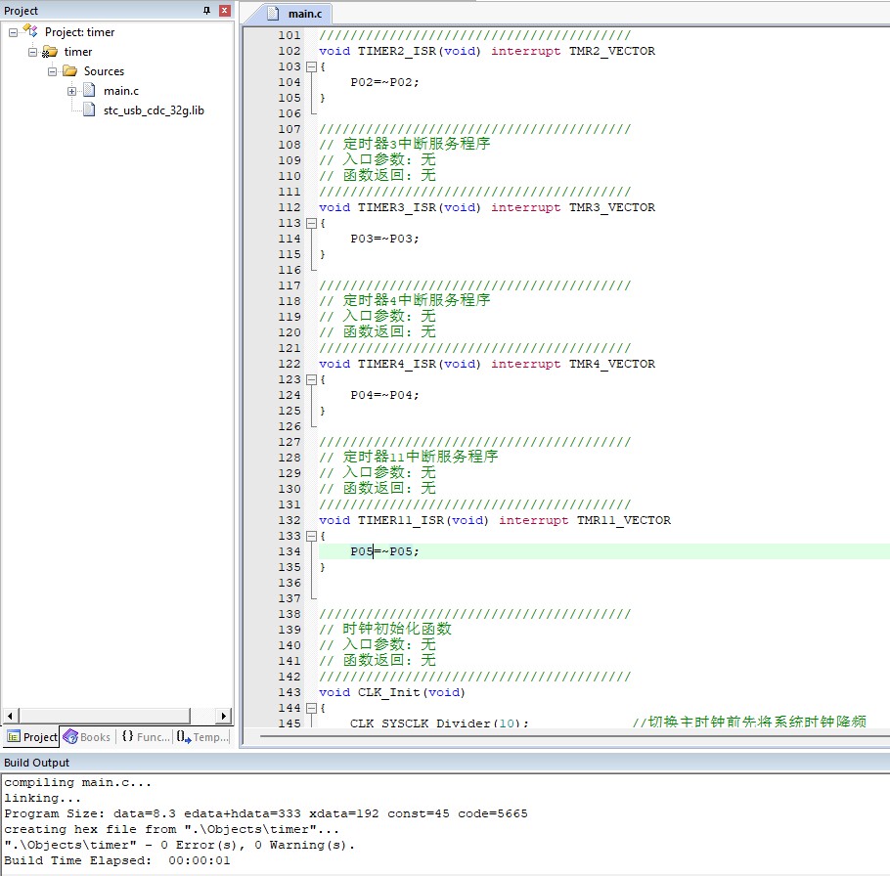
Task: Click the CLK_Init function name on line 143
Action: click(x=389, y=693)
